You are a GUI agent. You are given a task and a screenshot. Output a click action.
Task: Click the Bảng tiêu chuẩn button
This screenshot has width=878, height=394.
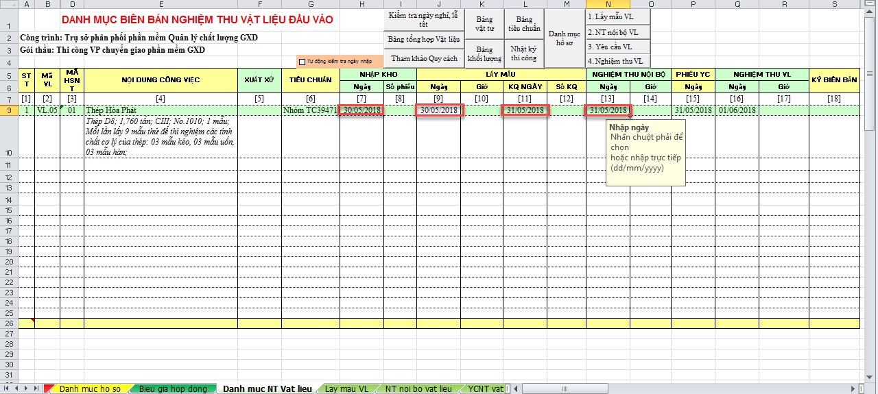point(524,24)
